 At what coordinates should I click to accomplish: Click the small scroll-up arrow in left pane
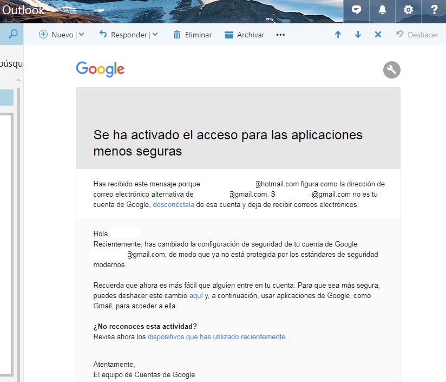(18, 80)
